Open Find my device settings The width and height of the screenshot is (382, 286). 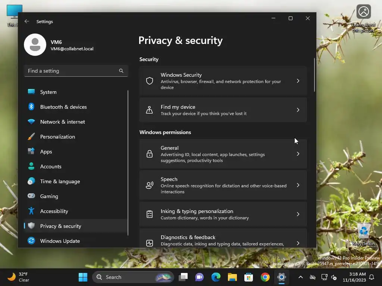click(x=223, y=110)
